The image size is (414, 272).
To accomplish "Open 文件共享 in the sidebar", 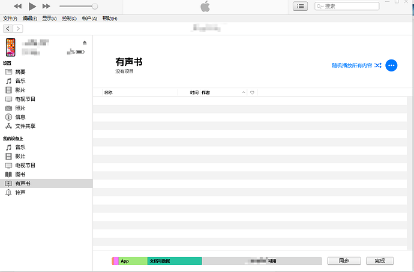I will click(25, 126).
